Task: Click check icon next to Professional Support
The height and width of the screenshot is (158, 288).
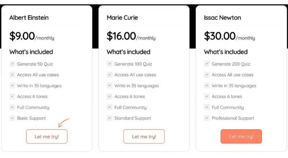Action: click(x=207, y=118)
